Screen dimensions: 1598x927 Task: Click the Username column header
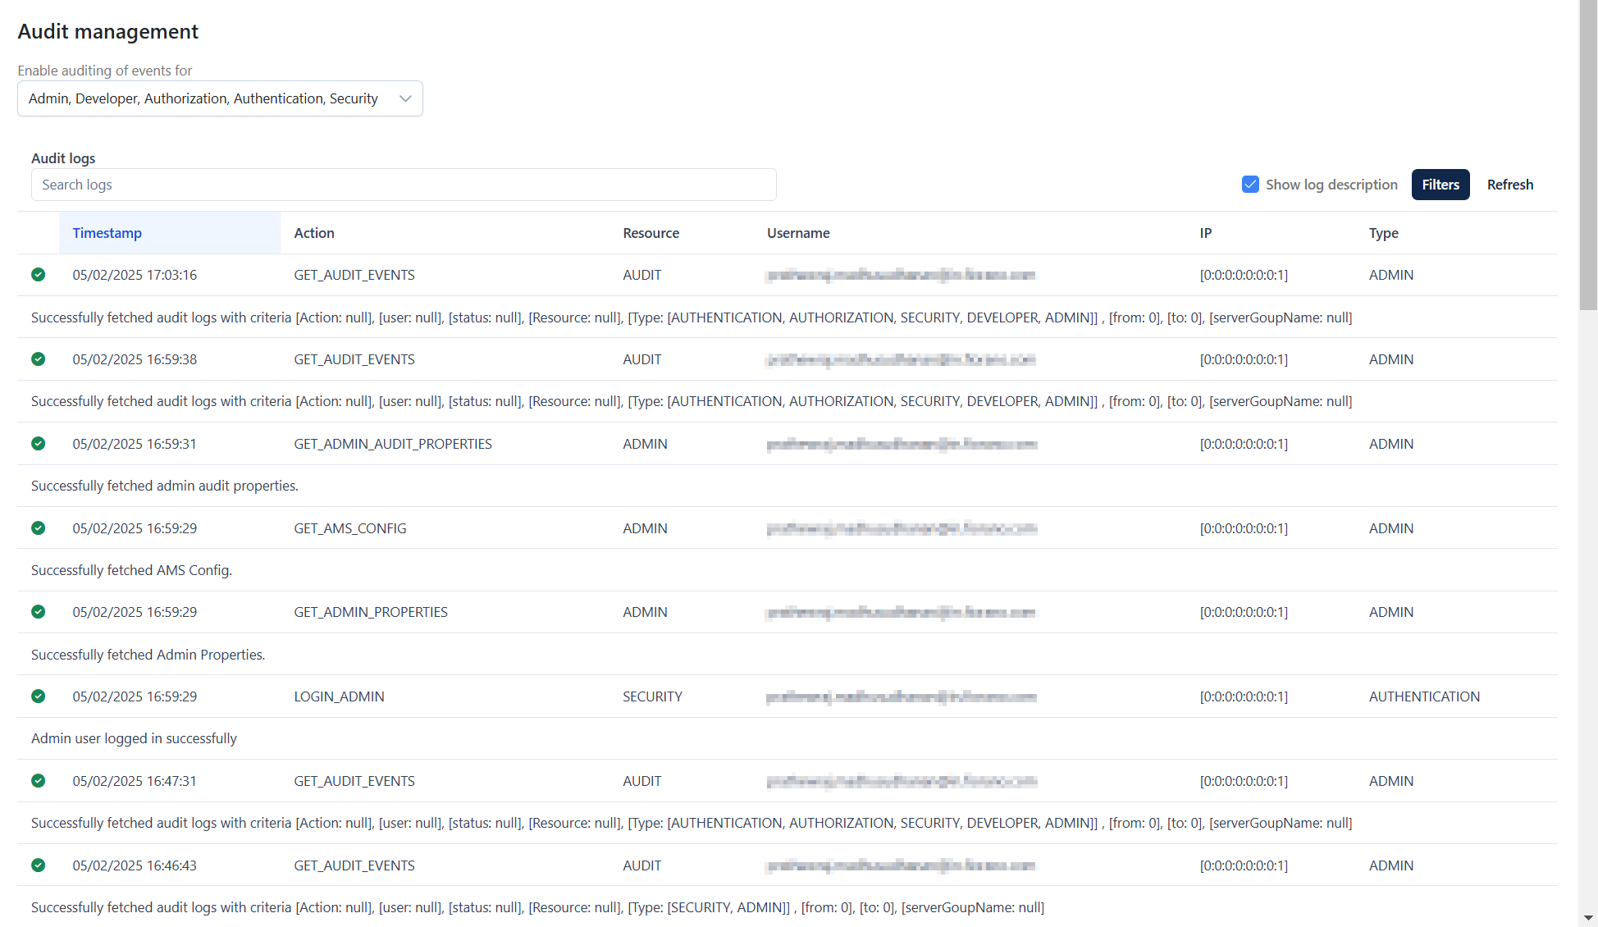[x=798, y=233]
